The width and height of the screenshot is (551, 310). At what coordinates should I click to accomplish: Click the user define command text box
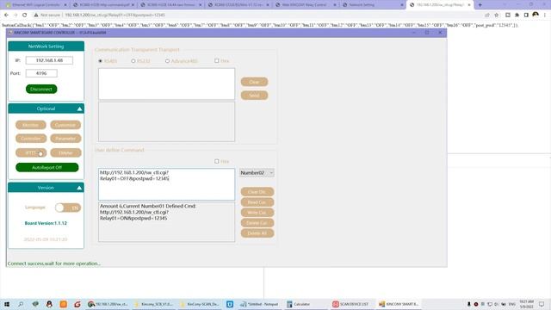pos(166,184)
